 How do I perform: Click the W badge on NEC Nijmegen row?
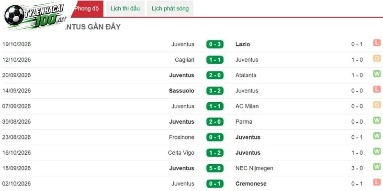pos(377,167)
